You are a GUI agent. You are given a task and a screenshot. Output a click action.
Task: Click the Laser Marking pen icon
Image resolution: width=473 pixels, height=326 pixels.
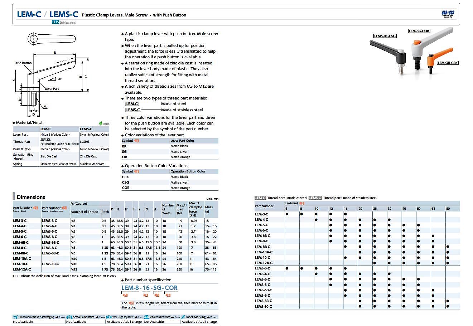183,317
